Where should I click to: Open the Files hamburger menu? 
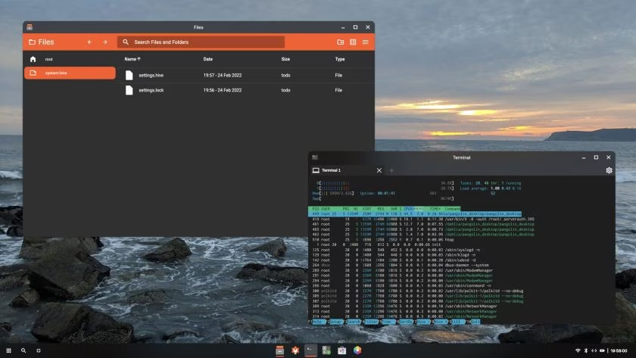366,42
